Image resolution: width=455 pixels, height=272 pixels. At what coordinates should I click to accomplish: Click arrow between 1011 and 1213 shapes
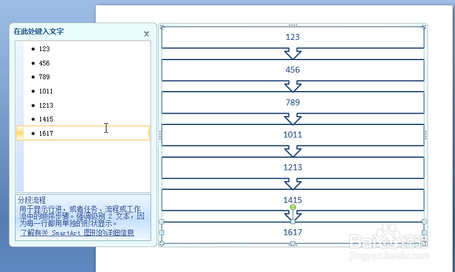(x=293, y=152)
